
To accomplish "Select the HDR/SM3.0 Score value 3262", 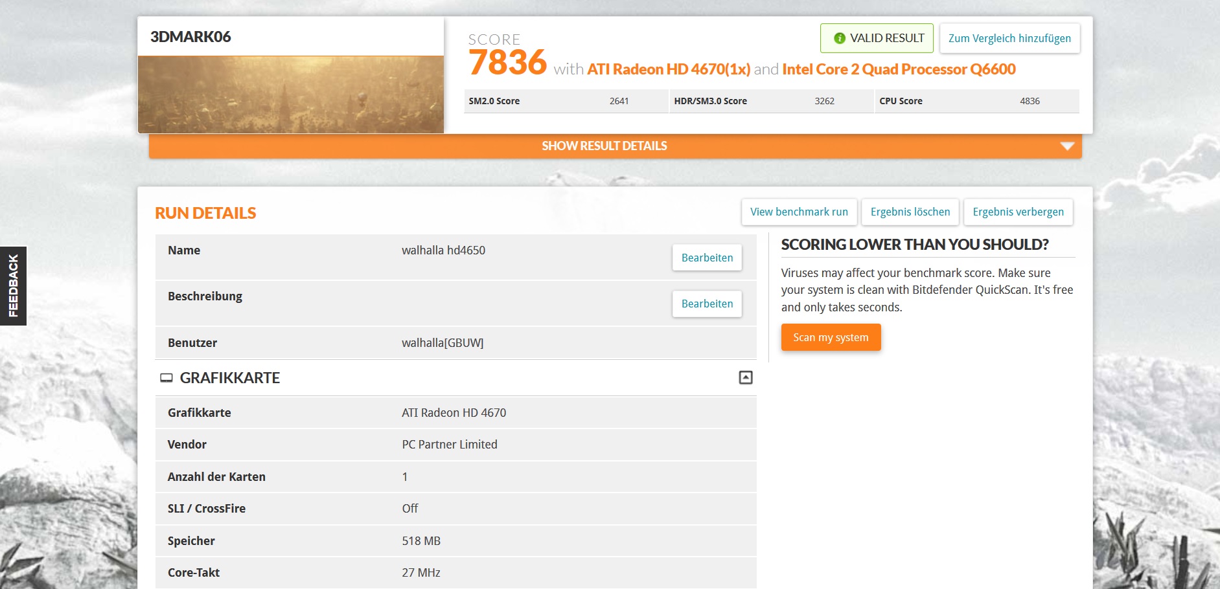I will (x=824, y=101).
